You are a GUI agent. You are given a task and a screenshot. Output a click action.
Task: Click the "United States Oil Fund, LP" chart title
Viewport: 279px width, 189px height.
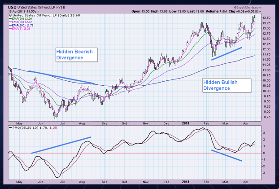click(x=36, y=8)
